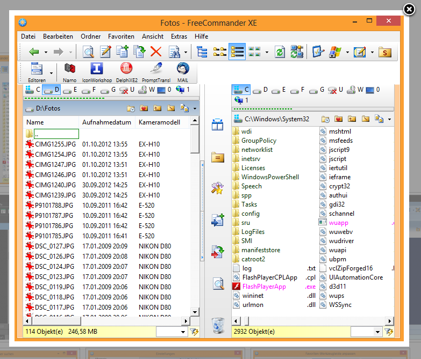Launch DelphiXE2 from favorites toolbar
Image resolution: width=421 pixels, height=359 pixels.
coord(126,72)
